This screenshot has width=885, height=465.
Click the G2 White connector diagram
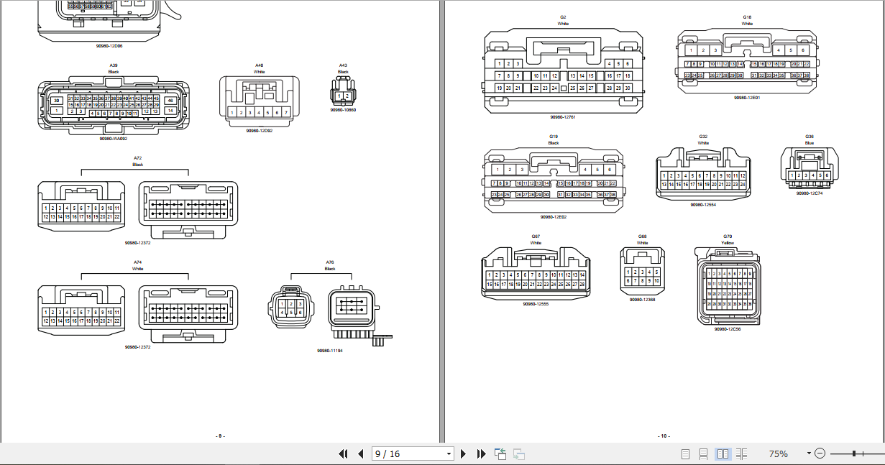(x=563, y=71)
